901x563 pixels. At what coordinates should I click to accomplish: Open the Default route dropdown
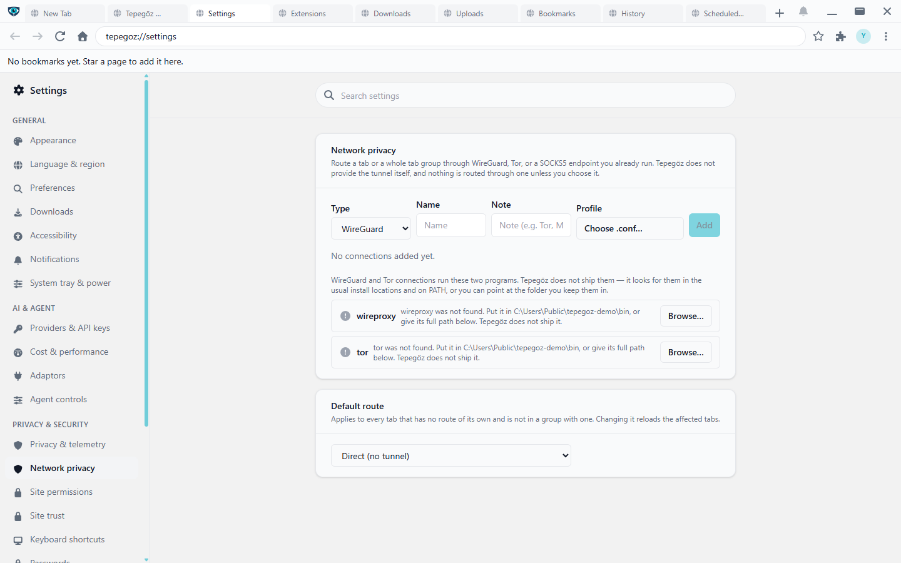tap(451, 456)
